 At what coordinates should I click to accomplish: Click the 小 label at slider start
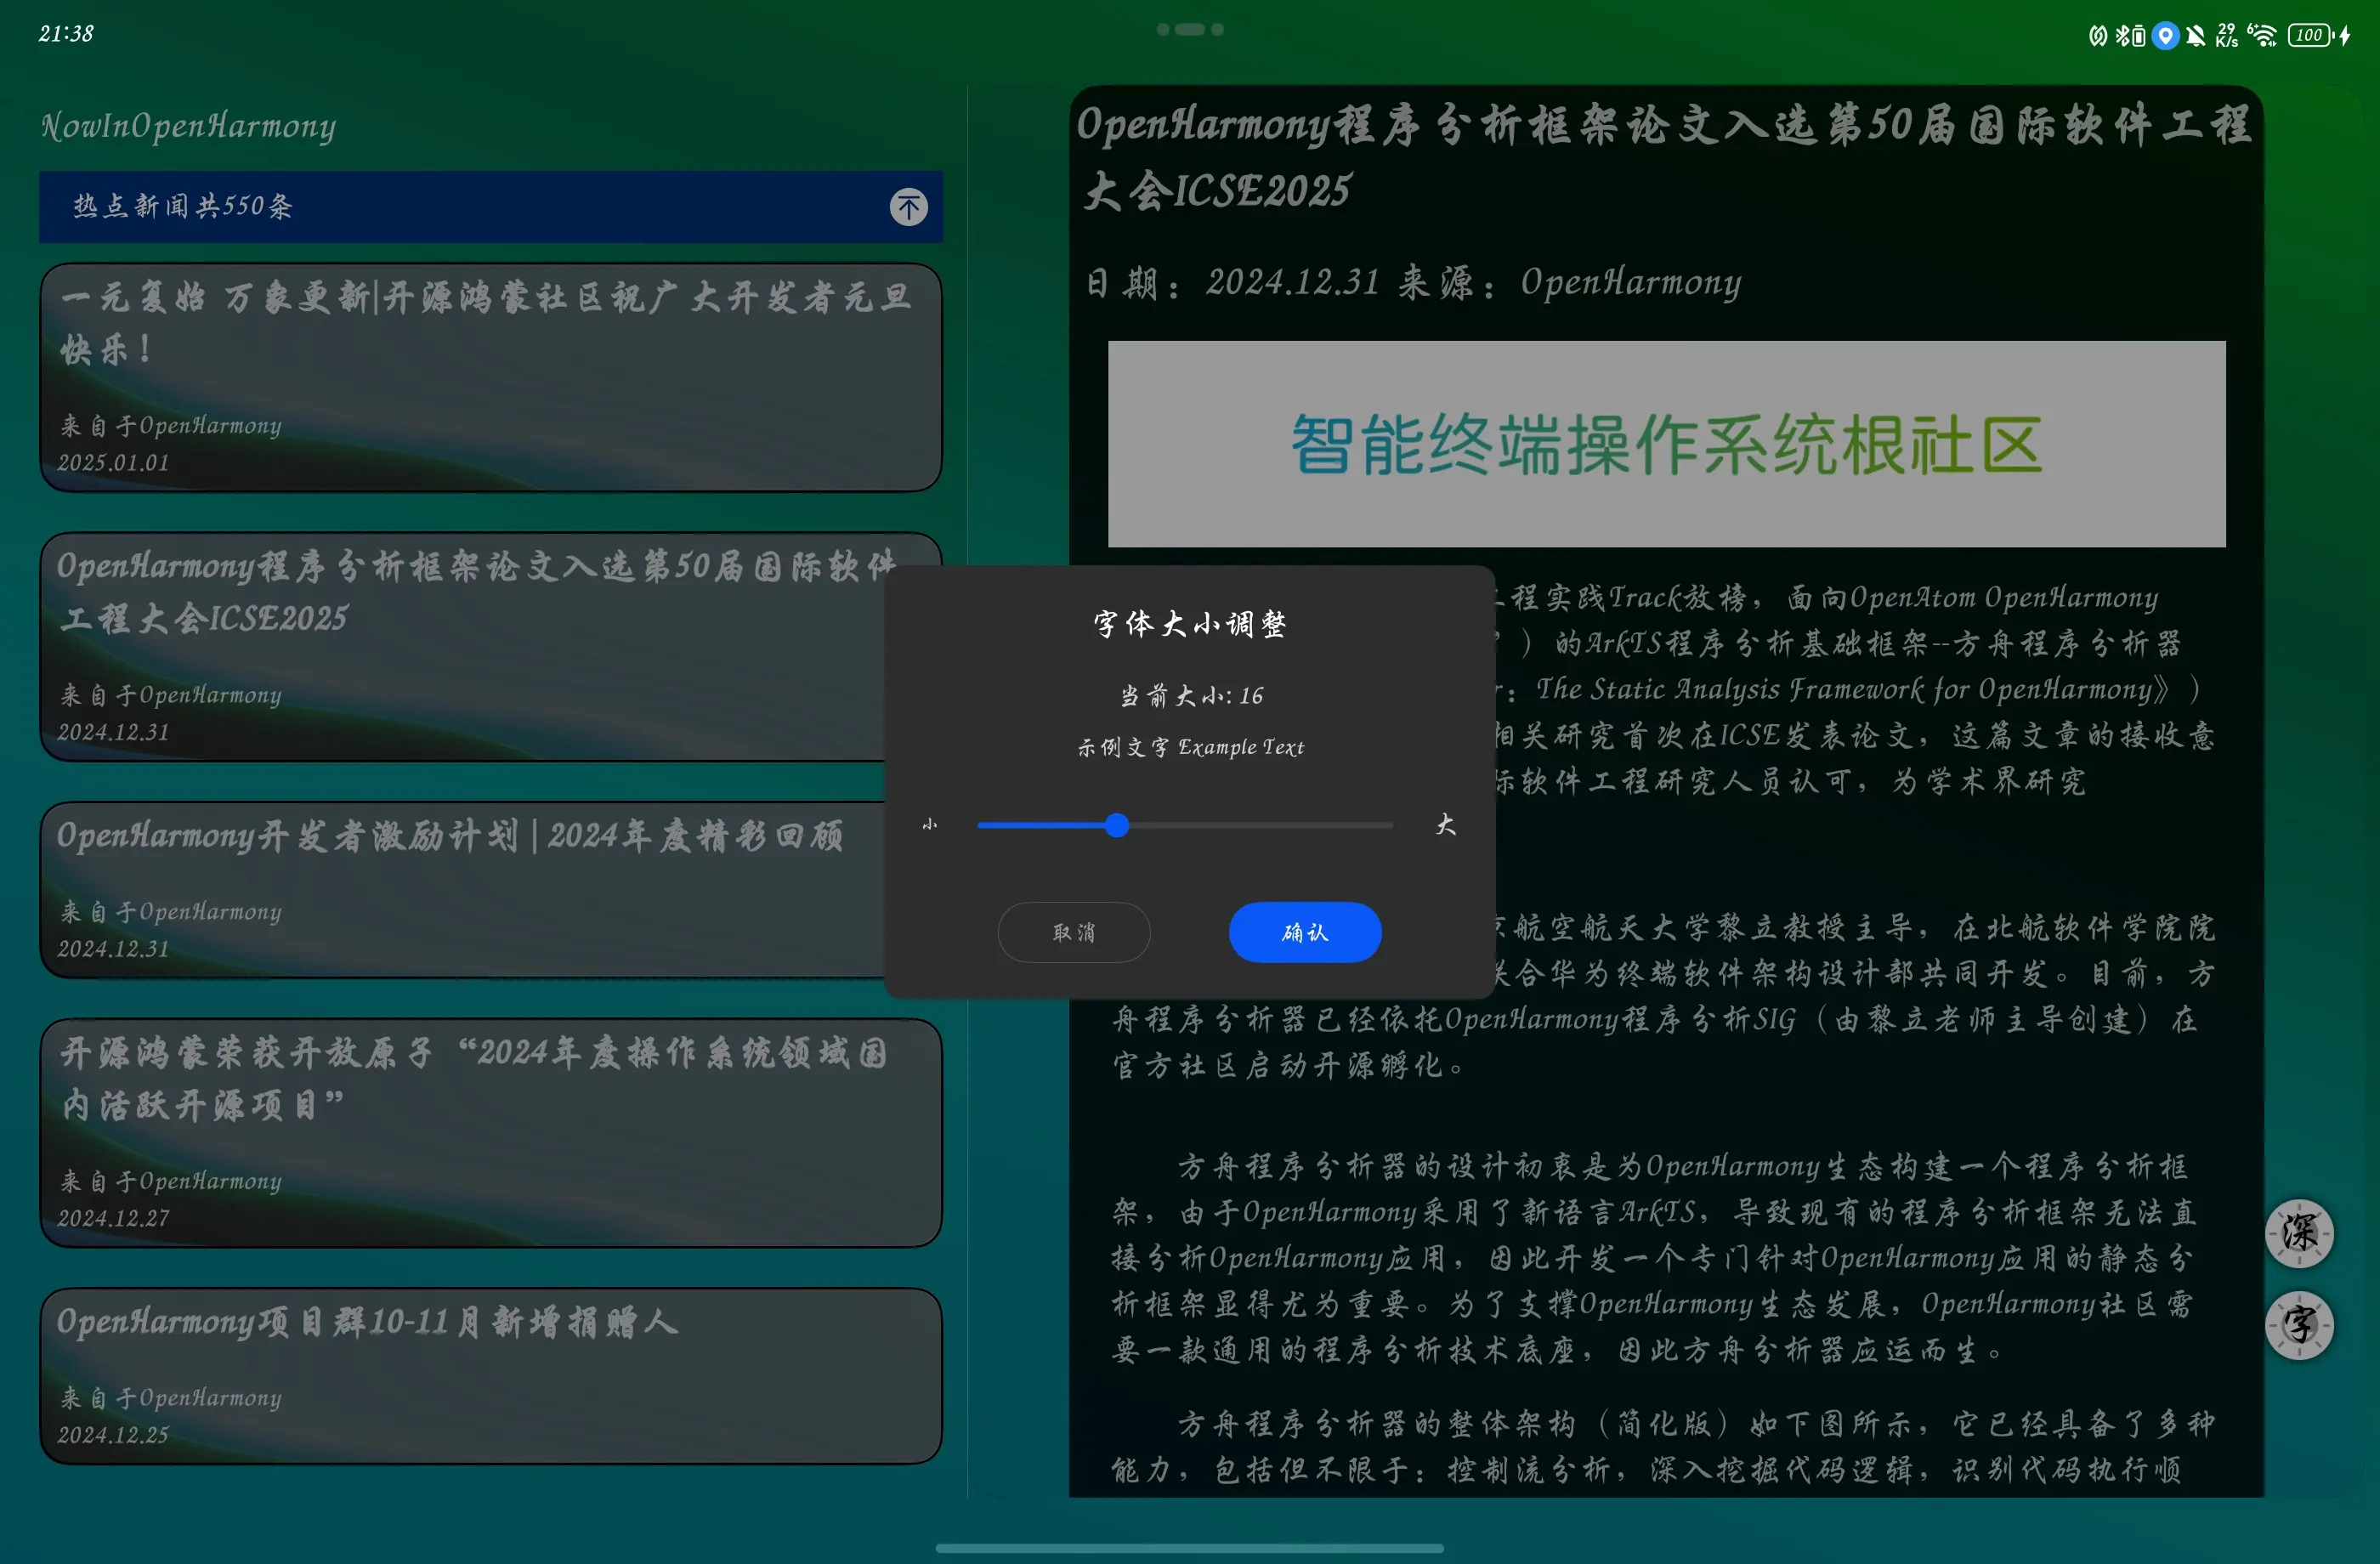tap(930, 825)
